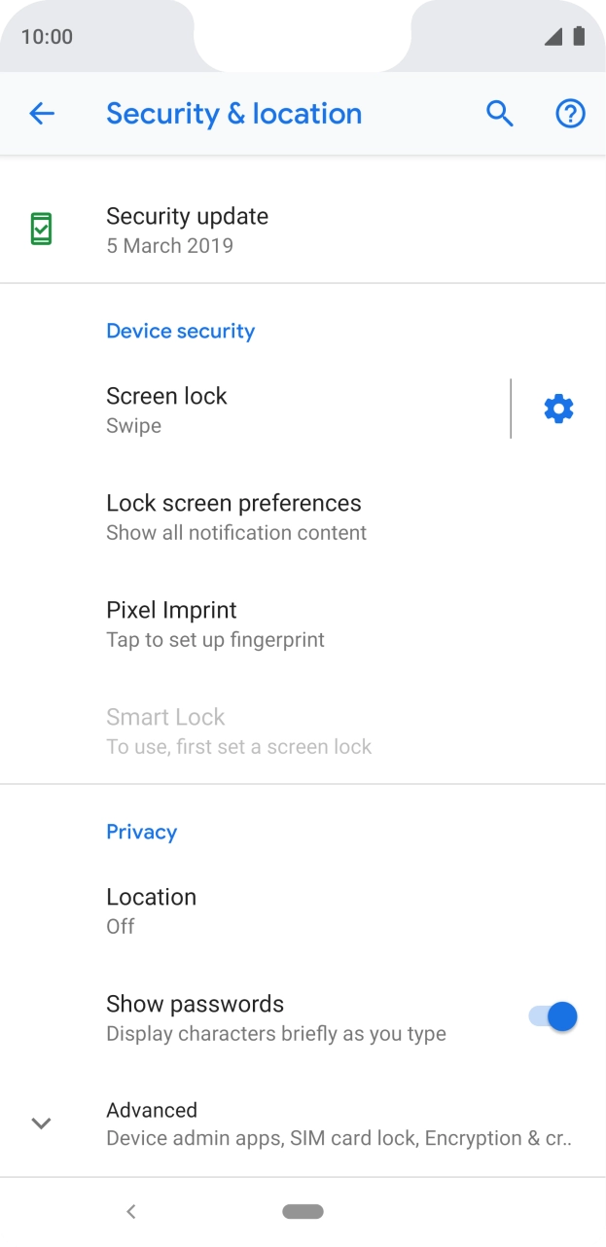This screenshot has width=606, height=1247.
Task: Open settings search with the magnifier icon
Action: click(x=500, y=114)
